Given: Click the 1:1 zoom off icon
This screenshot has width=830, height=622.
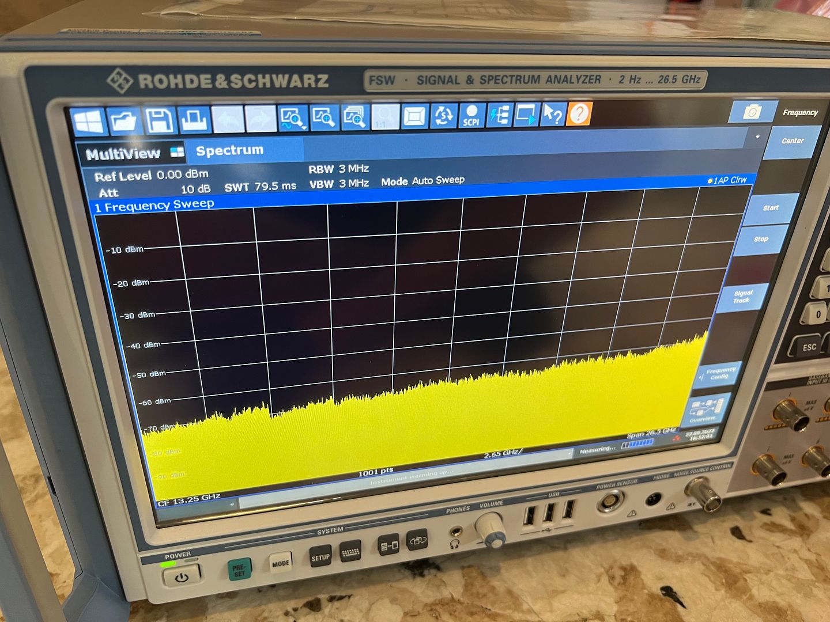Looking at the screenshot, I should [x=385, y=116].
